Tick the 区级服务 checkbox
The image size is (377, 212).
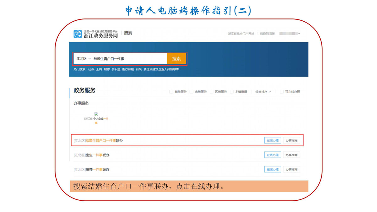[211, 92]
